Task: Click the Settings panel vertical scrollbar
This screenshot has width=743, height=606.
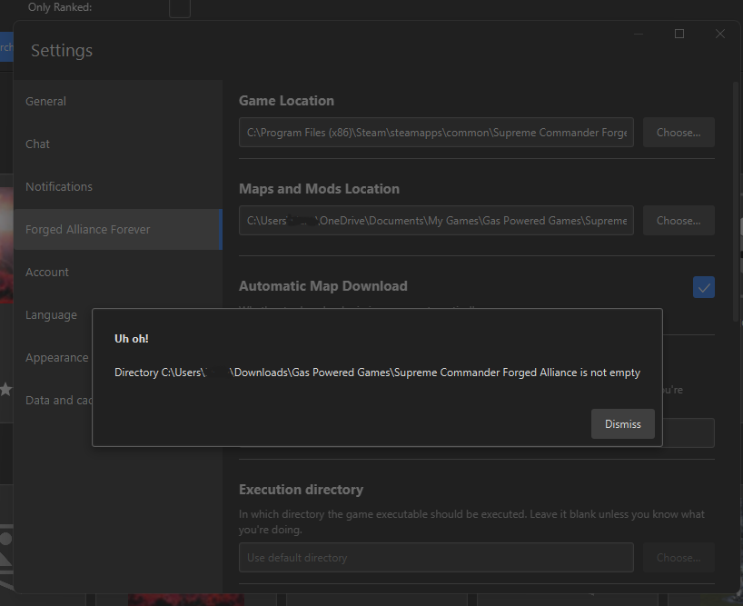Action: [x=736, y=203]
